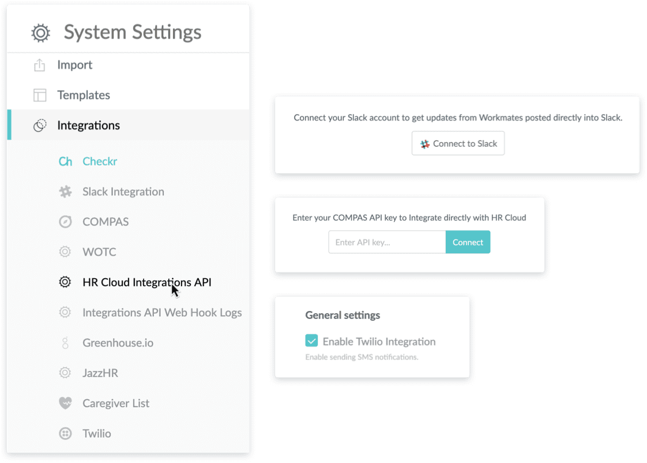This screenshot has width=647, height=463.
Task: Click the upload icon beside Import
Action: tap(40, 65)
